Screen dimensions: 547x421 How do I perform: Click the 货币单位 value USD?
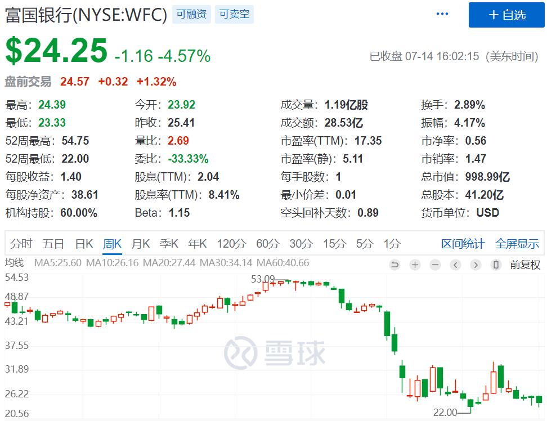point(488,213)
